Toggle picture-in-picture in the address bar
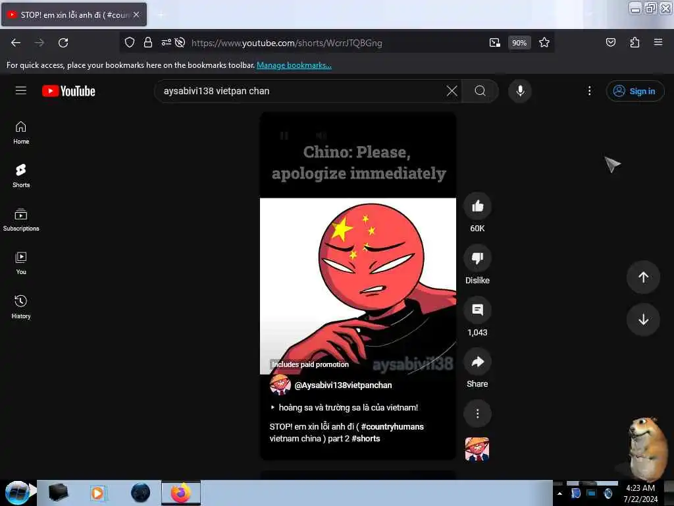674x506 pixels. point(495,43)
